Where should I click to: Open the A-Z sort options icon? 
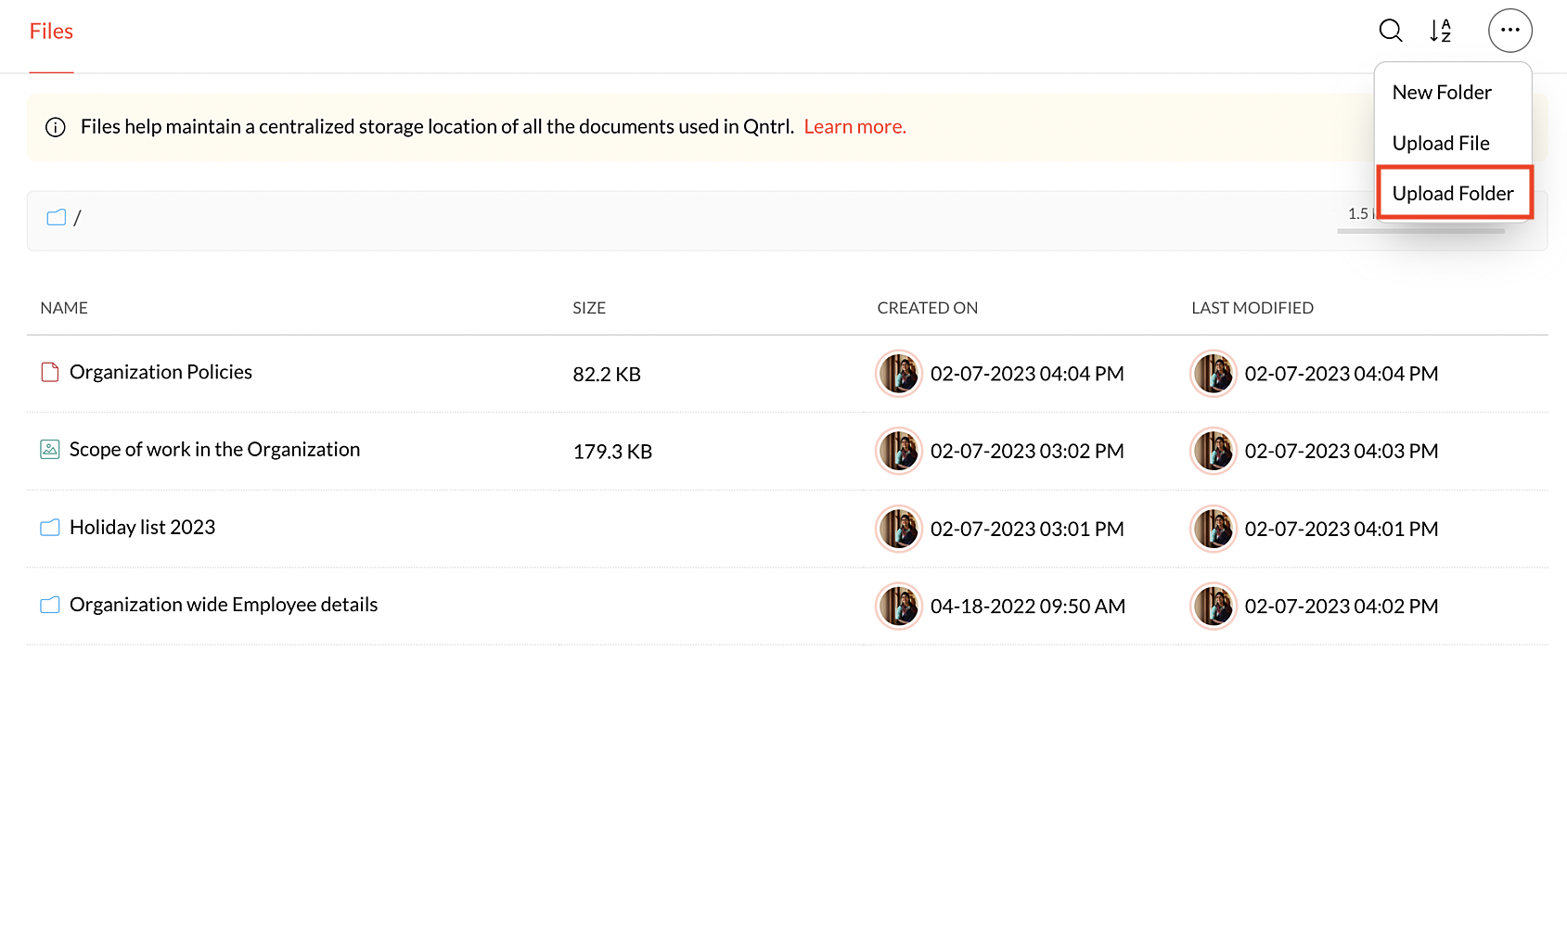1440,31
